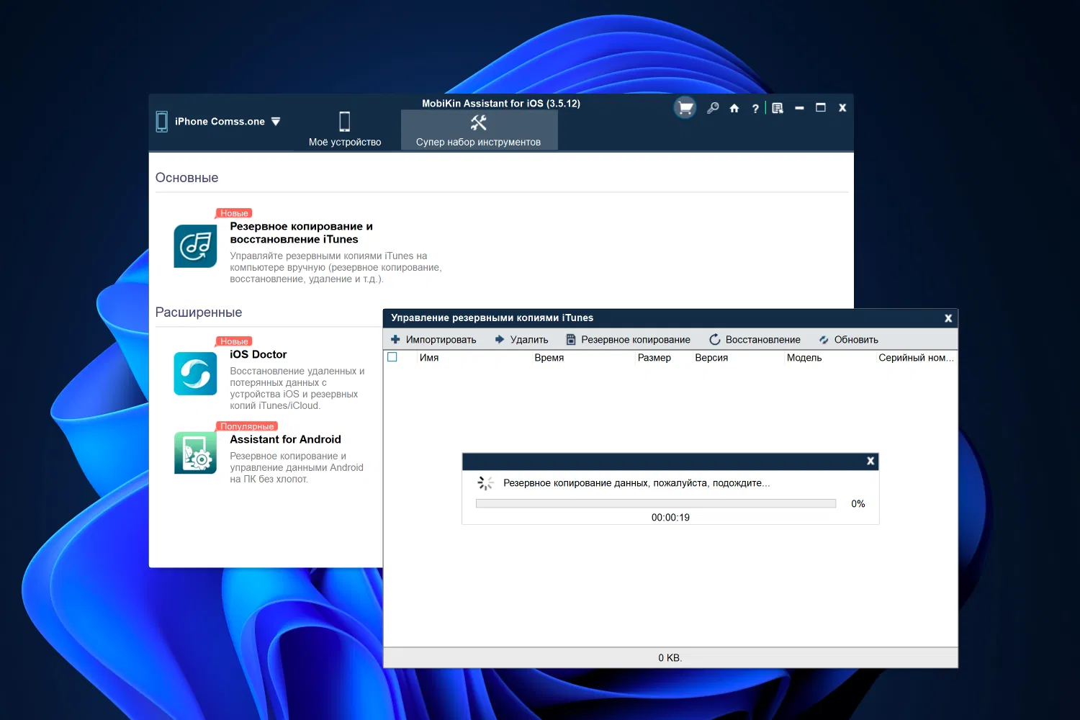
Task: Click the Основные section heading
Action: (187, 178)
